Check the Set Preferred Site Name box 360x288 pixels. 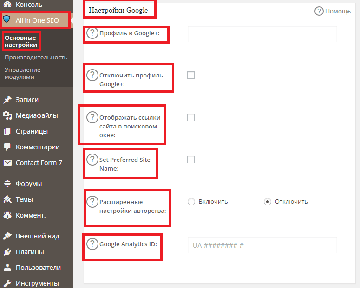pos(191,160)
